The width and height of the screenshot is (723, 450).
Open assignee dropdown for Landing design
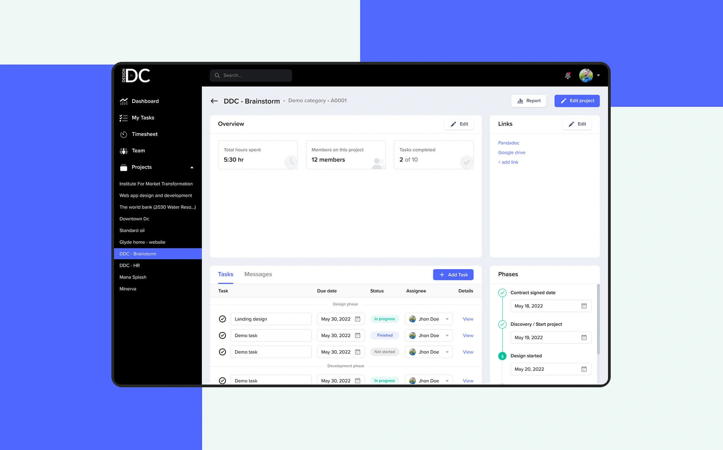tap(447, 319)
